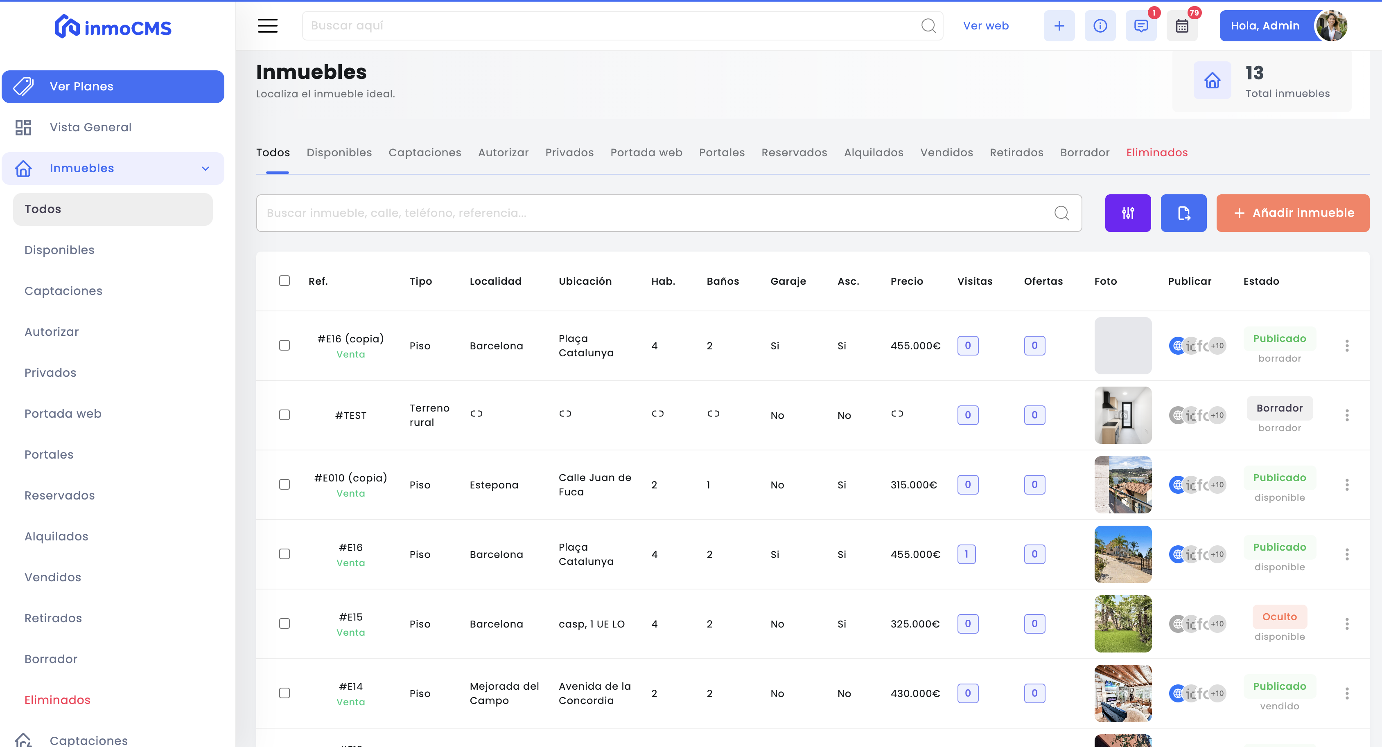Check the #E14 row checkbox

285,693
